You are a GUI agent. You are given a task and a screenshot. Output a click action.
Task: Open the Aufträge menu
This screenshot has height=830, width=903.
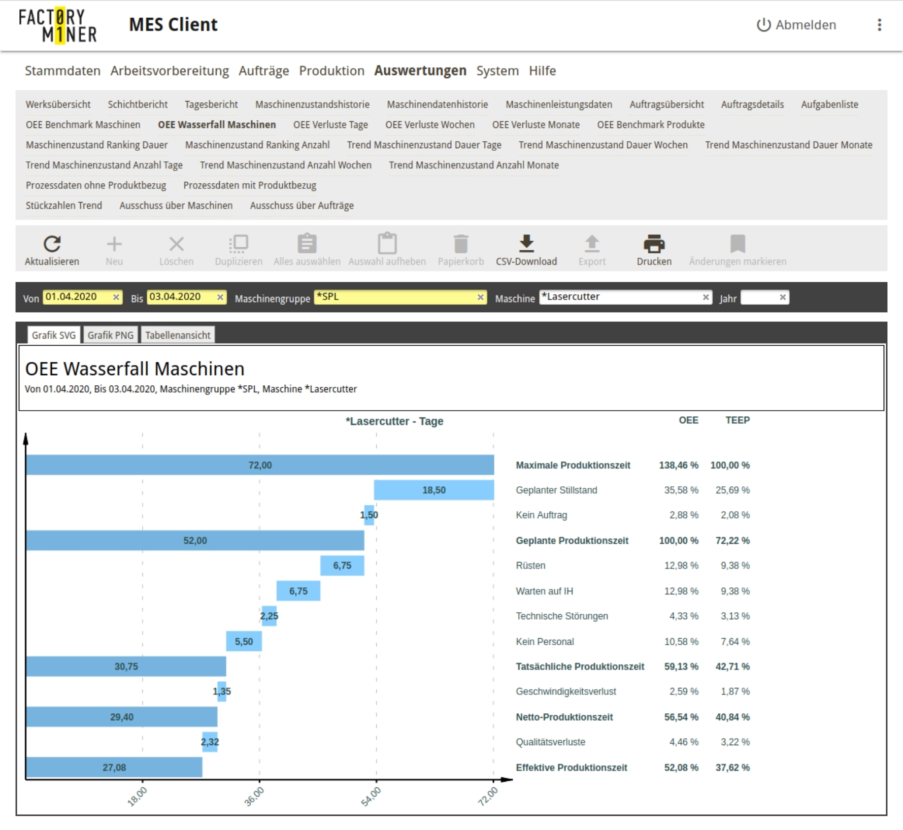(264, 71)
